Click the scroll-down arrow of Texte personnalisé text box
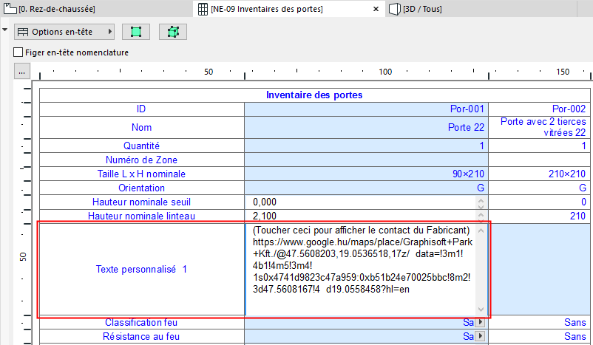593x345 pixels. tap(481, 309)
